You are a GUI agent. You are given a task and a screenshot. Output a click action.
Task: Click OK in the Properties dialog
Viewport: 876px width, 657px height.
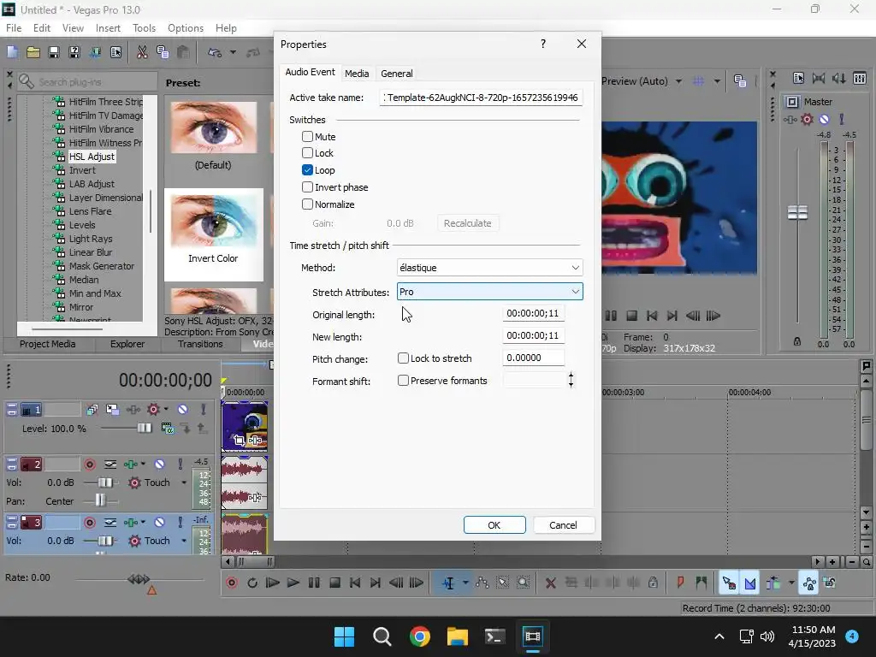(494, 525)
